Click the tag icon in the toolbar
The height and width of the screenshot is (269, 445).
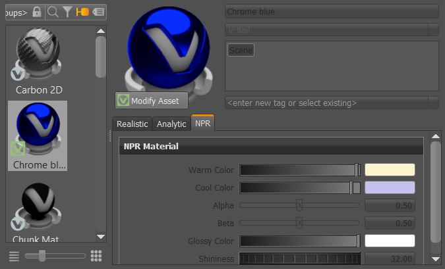click(x=98, y=12)
